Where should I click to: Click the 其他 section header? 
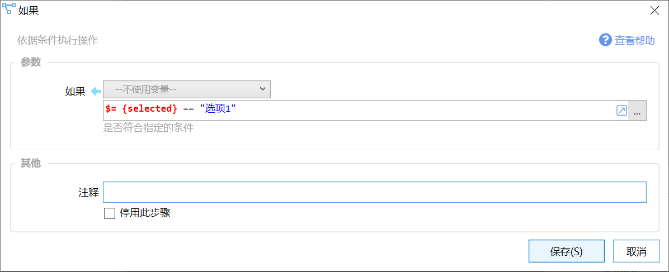click(x=31, y=163)
